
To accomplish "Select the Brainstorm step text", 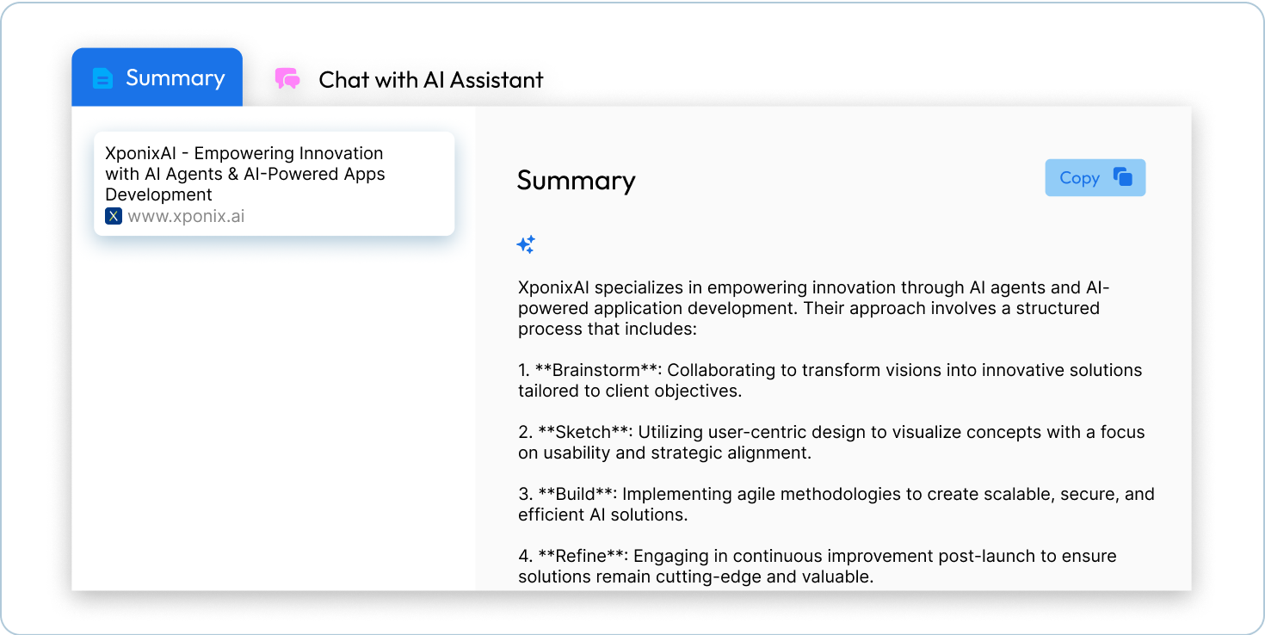I will click(x=830, y=380).
